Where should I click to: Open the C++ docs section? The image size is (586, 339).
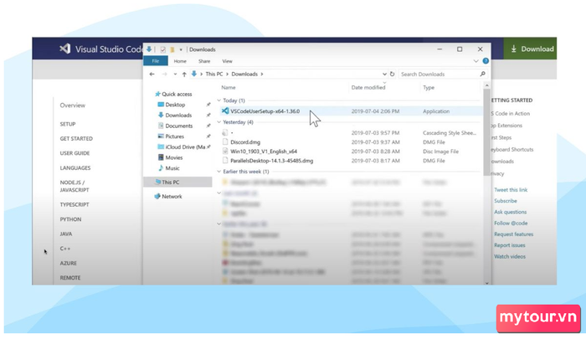(65, 249)
